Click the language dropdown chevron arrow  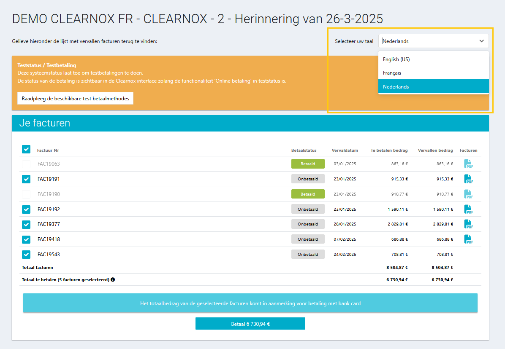pyautogui.click(x=481, y=41)
